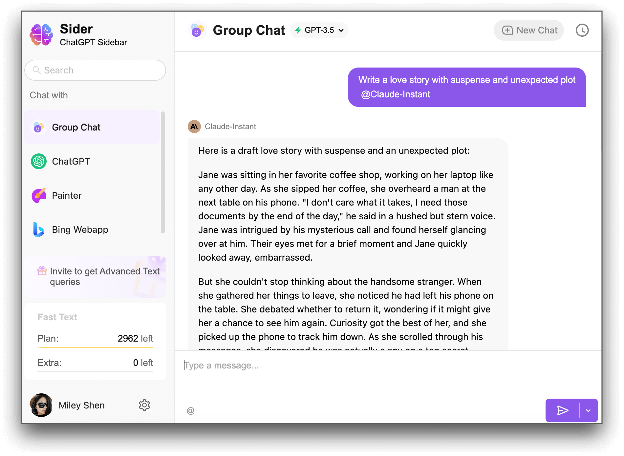Click the Group Chat header emoji icon
Image resolution: width=624 pixels, height=456 pixels.
point(197,30)
